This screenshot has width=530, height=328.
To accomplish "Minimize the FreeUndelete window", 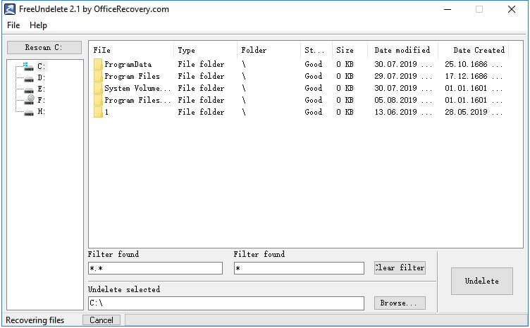I will point(448,9).
